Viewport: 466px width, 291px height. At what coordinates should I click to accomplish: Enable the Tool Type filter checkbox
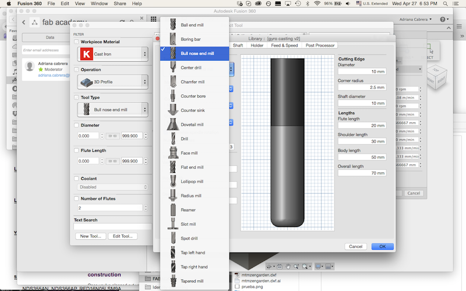click(76, 97)
